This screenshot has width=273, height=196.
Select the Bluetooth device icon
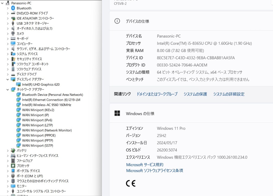click(x=13, y=8)
